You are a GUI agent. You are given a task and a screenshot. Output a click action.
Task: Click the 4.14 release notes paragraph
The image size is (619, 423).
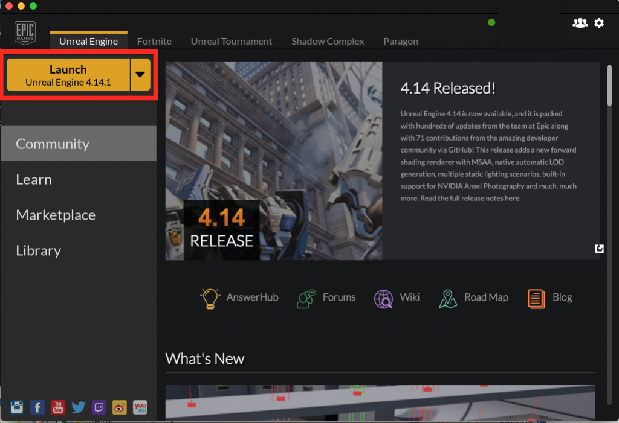point(488,156)
